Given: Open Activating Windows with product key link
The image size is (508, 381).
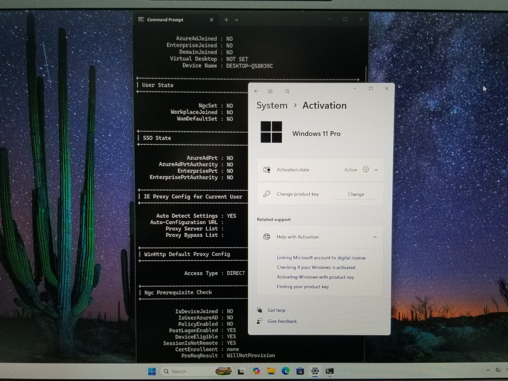Looking at the screenshot, I should point(315,277).
